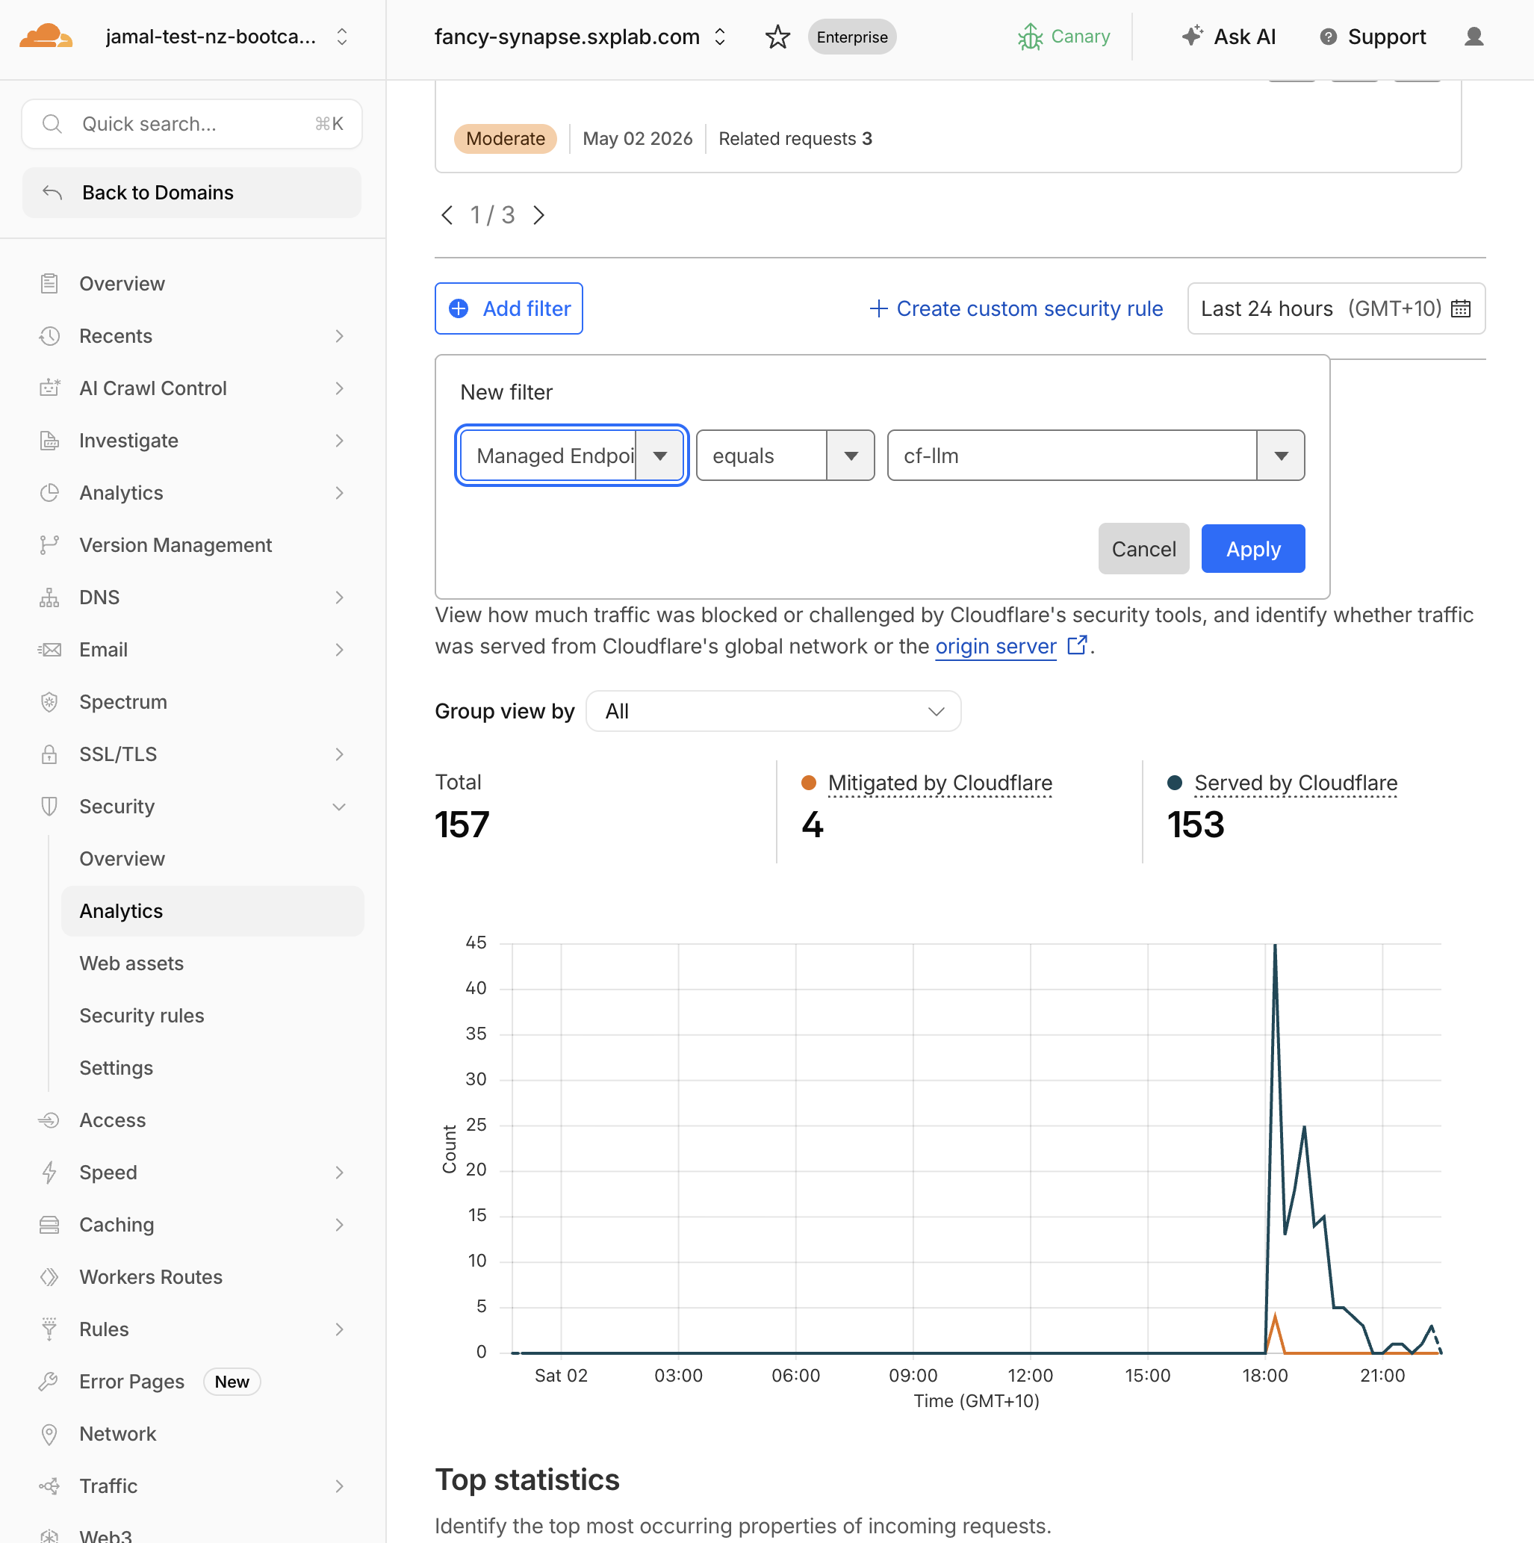Click the Quick search input field
The height and width of the screenshot is (1543, 1534).
(192, 124)
